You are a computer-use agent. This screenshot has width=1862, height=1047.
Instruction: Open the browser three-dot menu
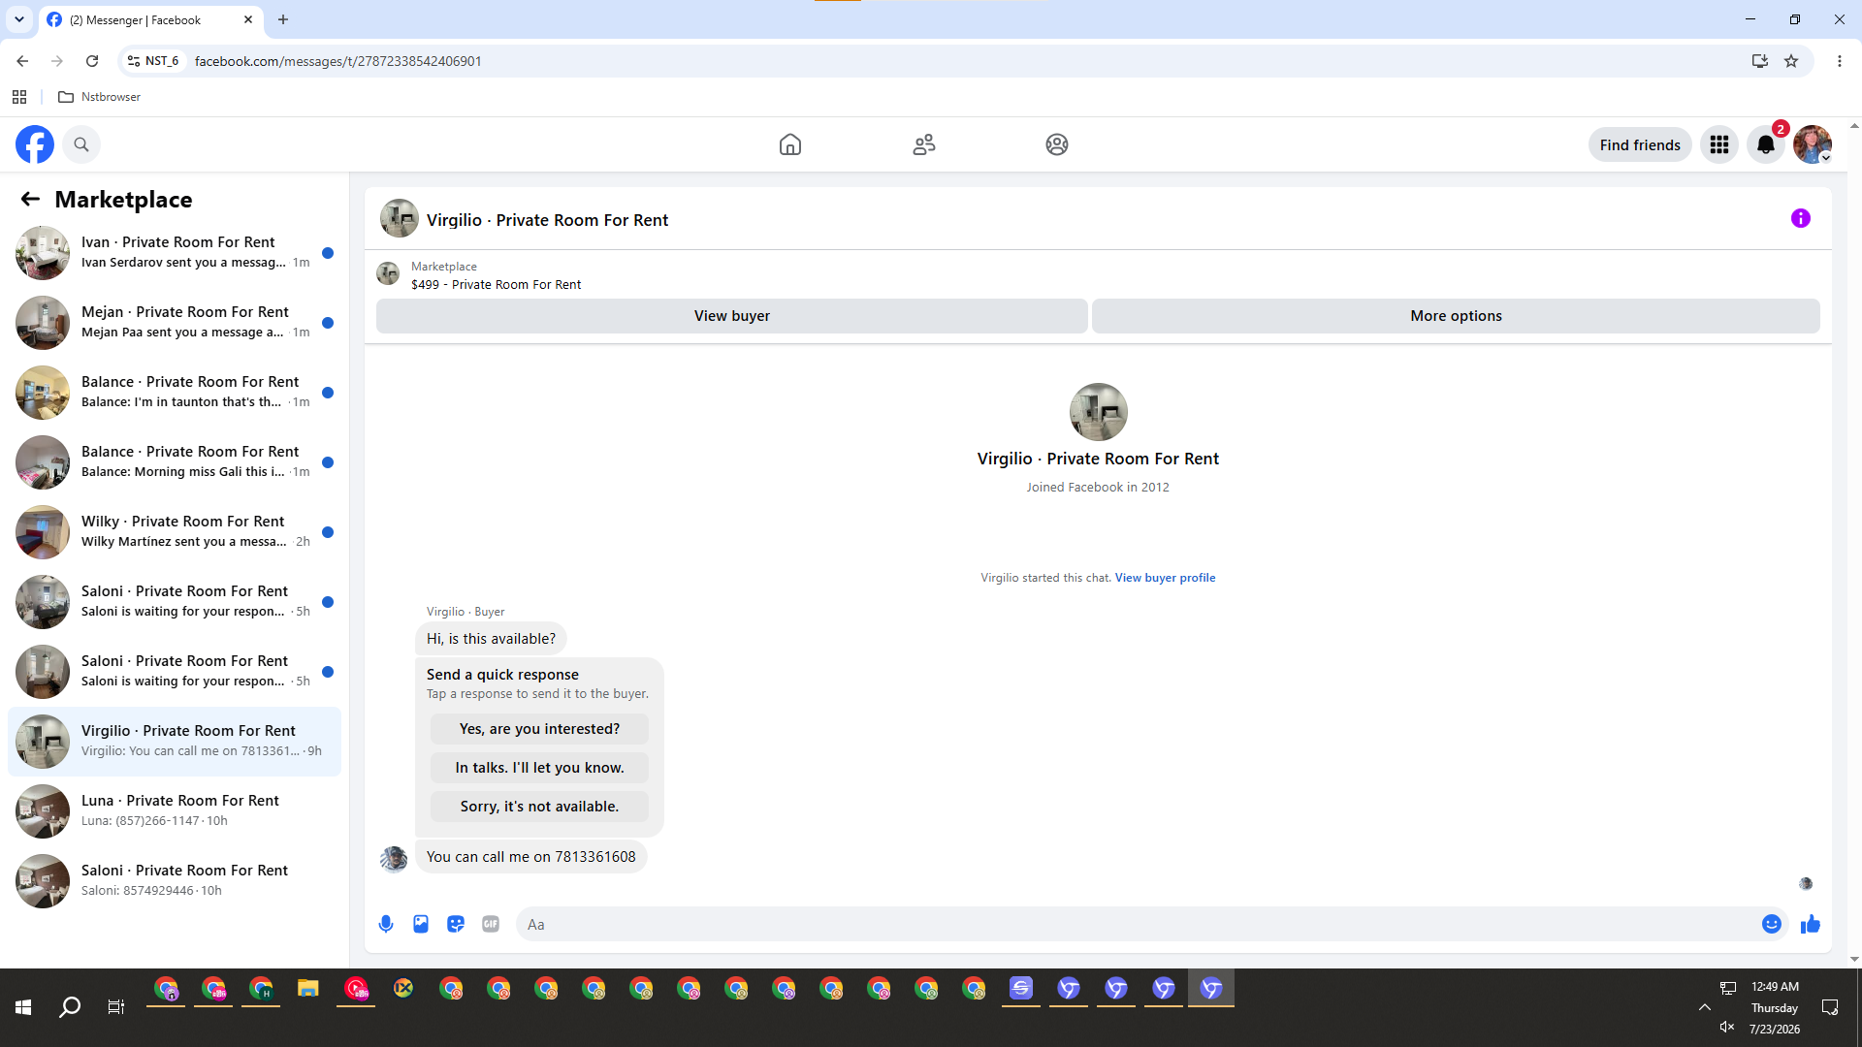point(1840,61)
